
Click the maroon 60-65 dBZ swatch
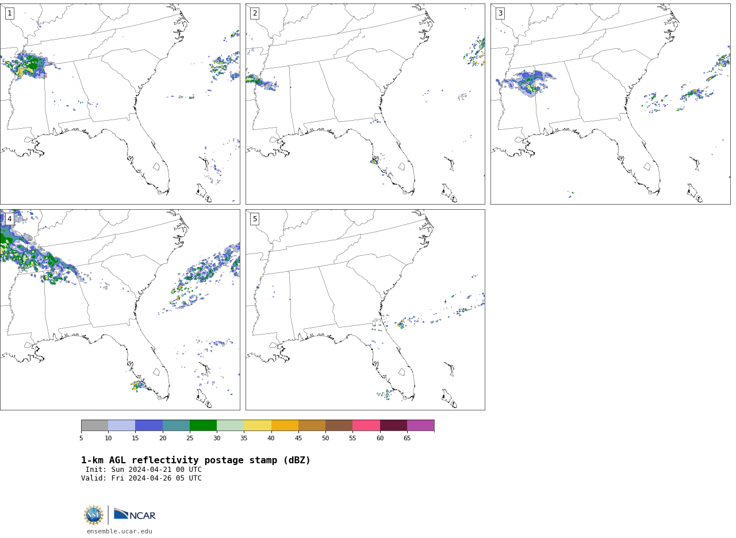[393, 425]
